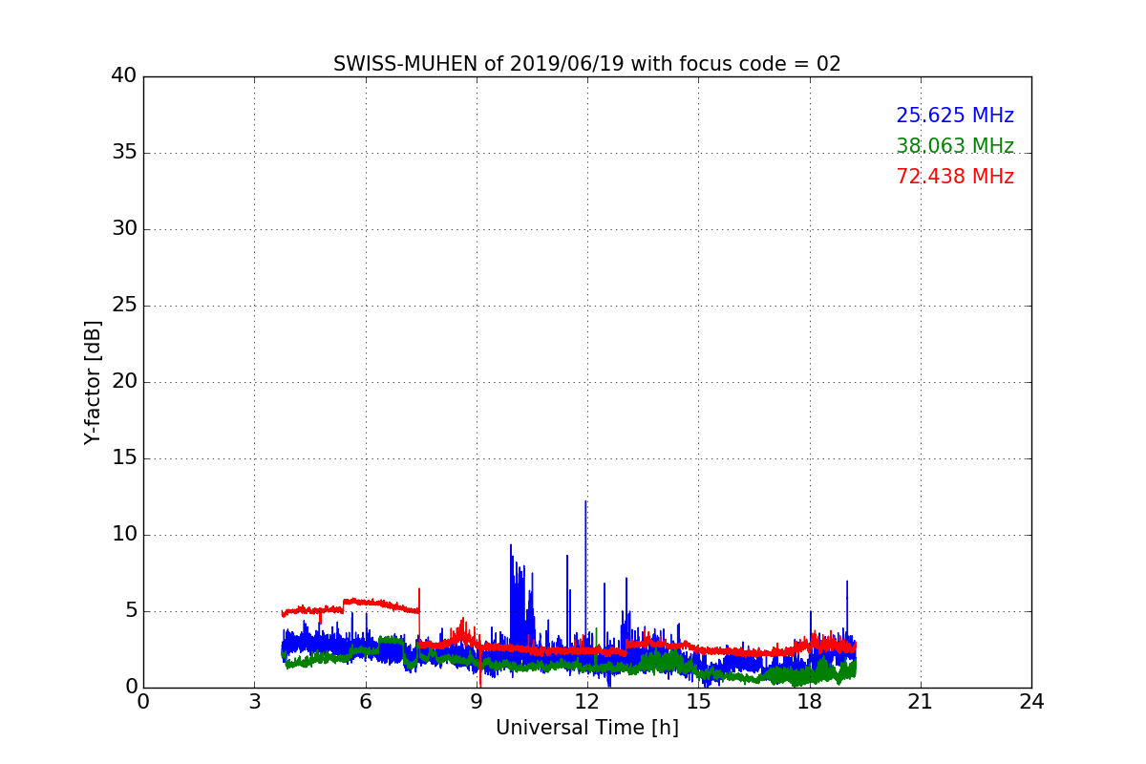The width and height of the screenshot is (1146, 764).
Task: Click the y-axis tick label 20
Action: [124, 381]
